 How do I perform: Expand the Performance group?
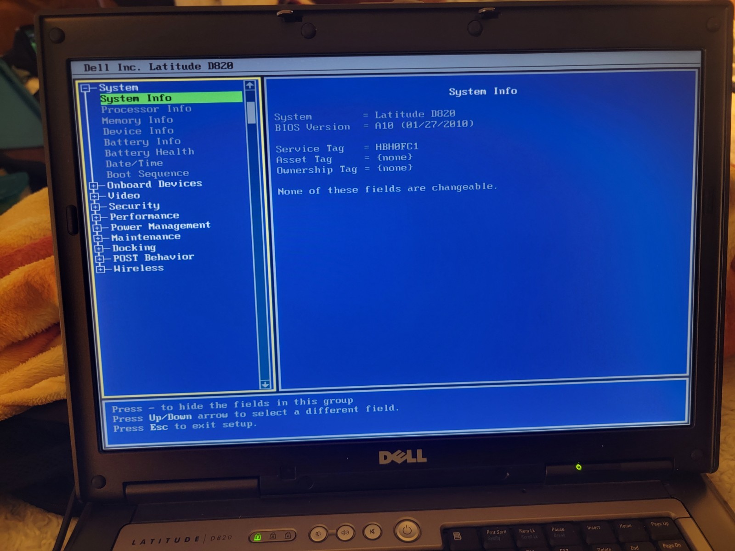[96, 217]
